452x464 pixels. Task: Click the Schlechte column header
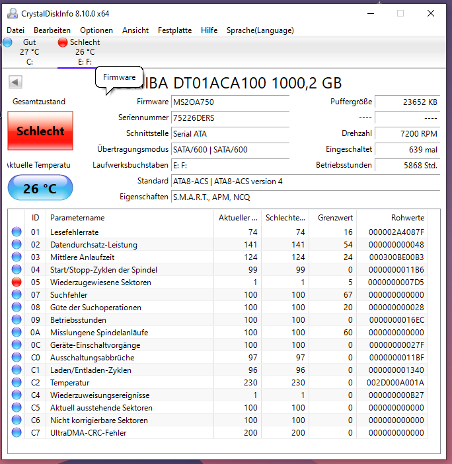285,218
